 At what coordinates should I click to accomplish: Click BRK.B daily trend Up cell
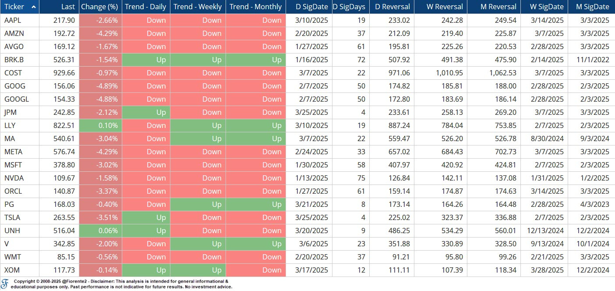point(146,60)
